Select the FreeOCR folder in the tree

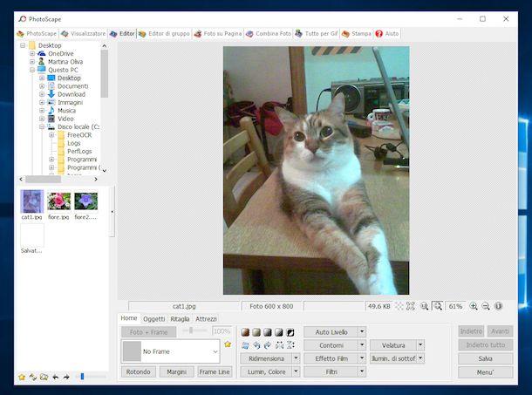point(79,135)
